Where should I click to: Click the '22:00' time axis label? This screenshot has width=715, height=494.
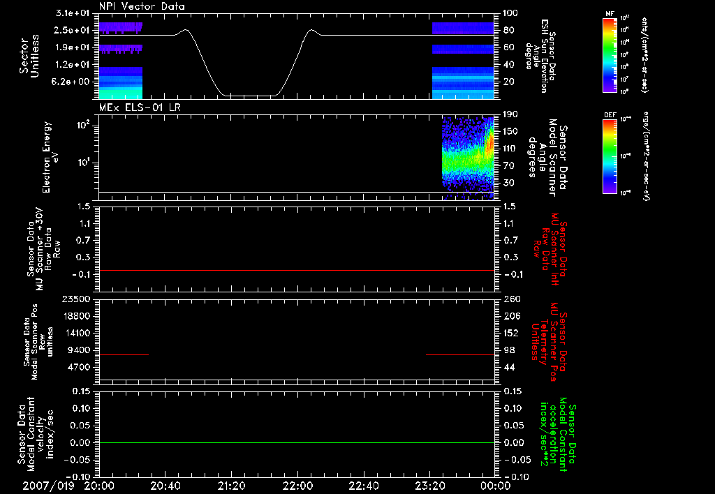click(297, 486)
